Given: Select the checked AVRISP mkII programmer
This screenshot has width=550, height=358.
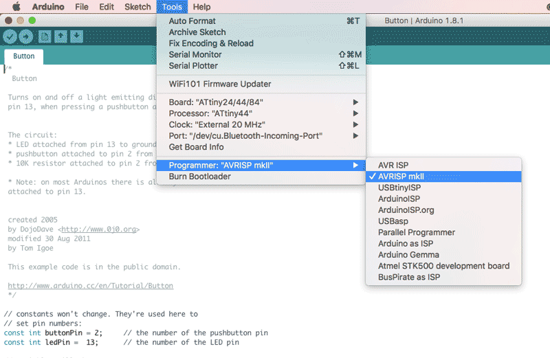Looking at the screenshot, I should click(443, 177).
